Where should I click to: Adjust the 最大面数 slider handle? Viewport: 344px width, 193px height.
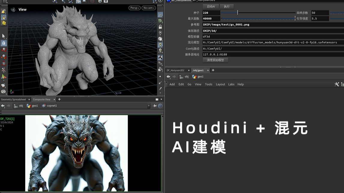click(x=295, y=19)
